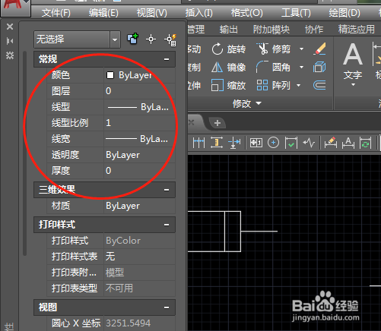Switch to the 附加模块 ribbon tab

point(271,30)
